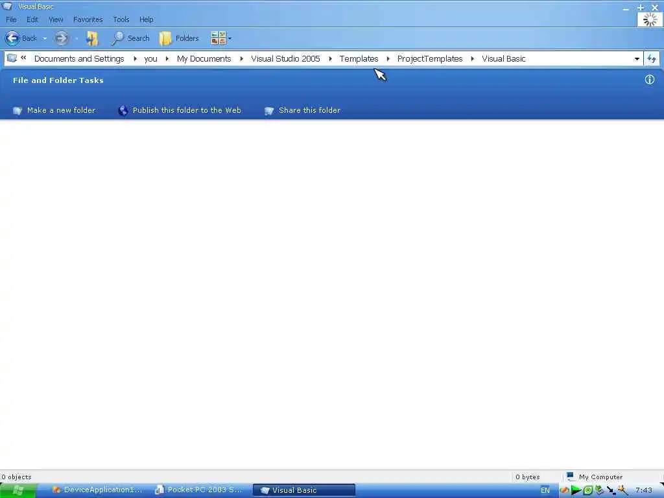
Task: Click the spinning throbber in the top right
Action: tap(650, 19)
